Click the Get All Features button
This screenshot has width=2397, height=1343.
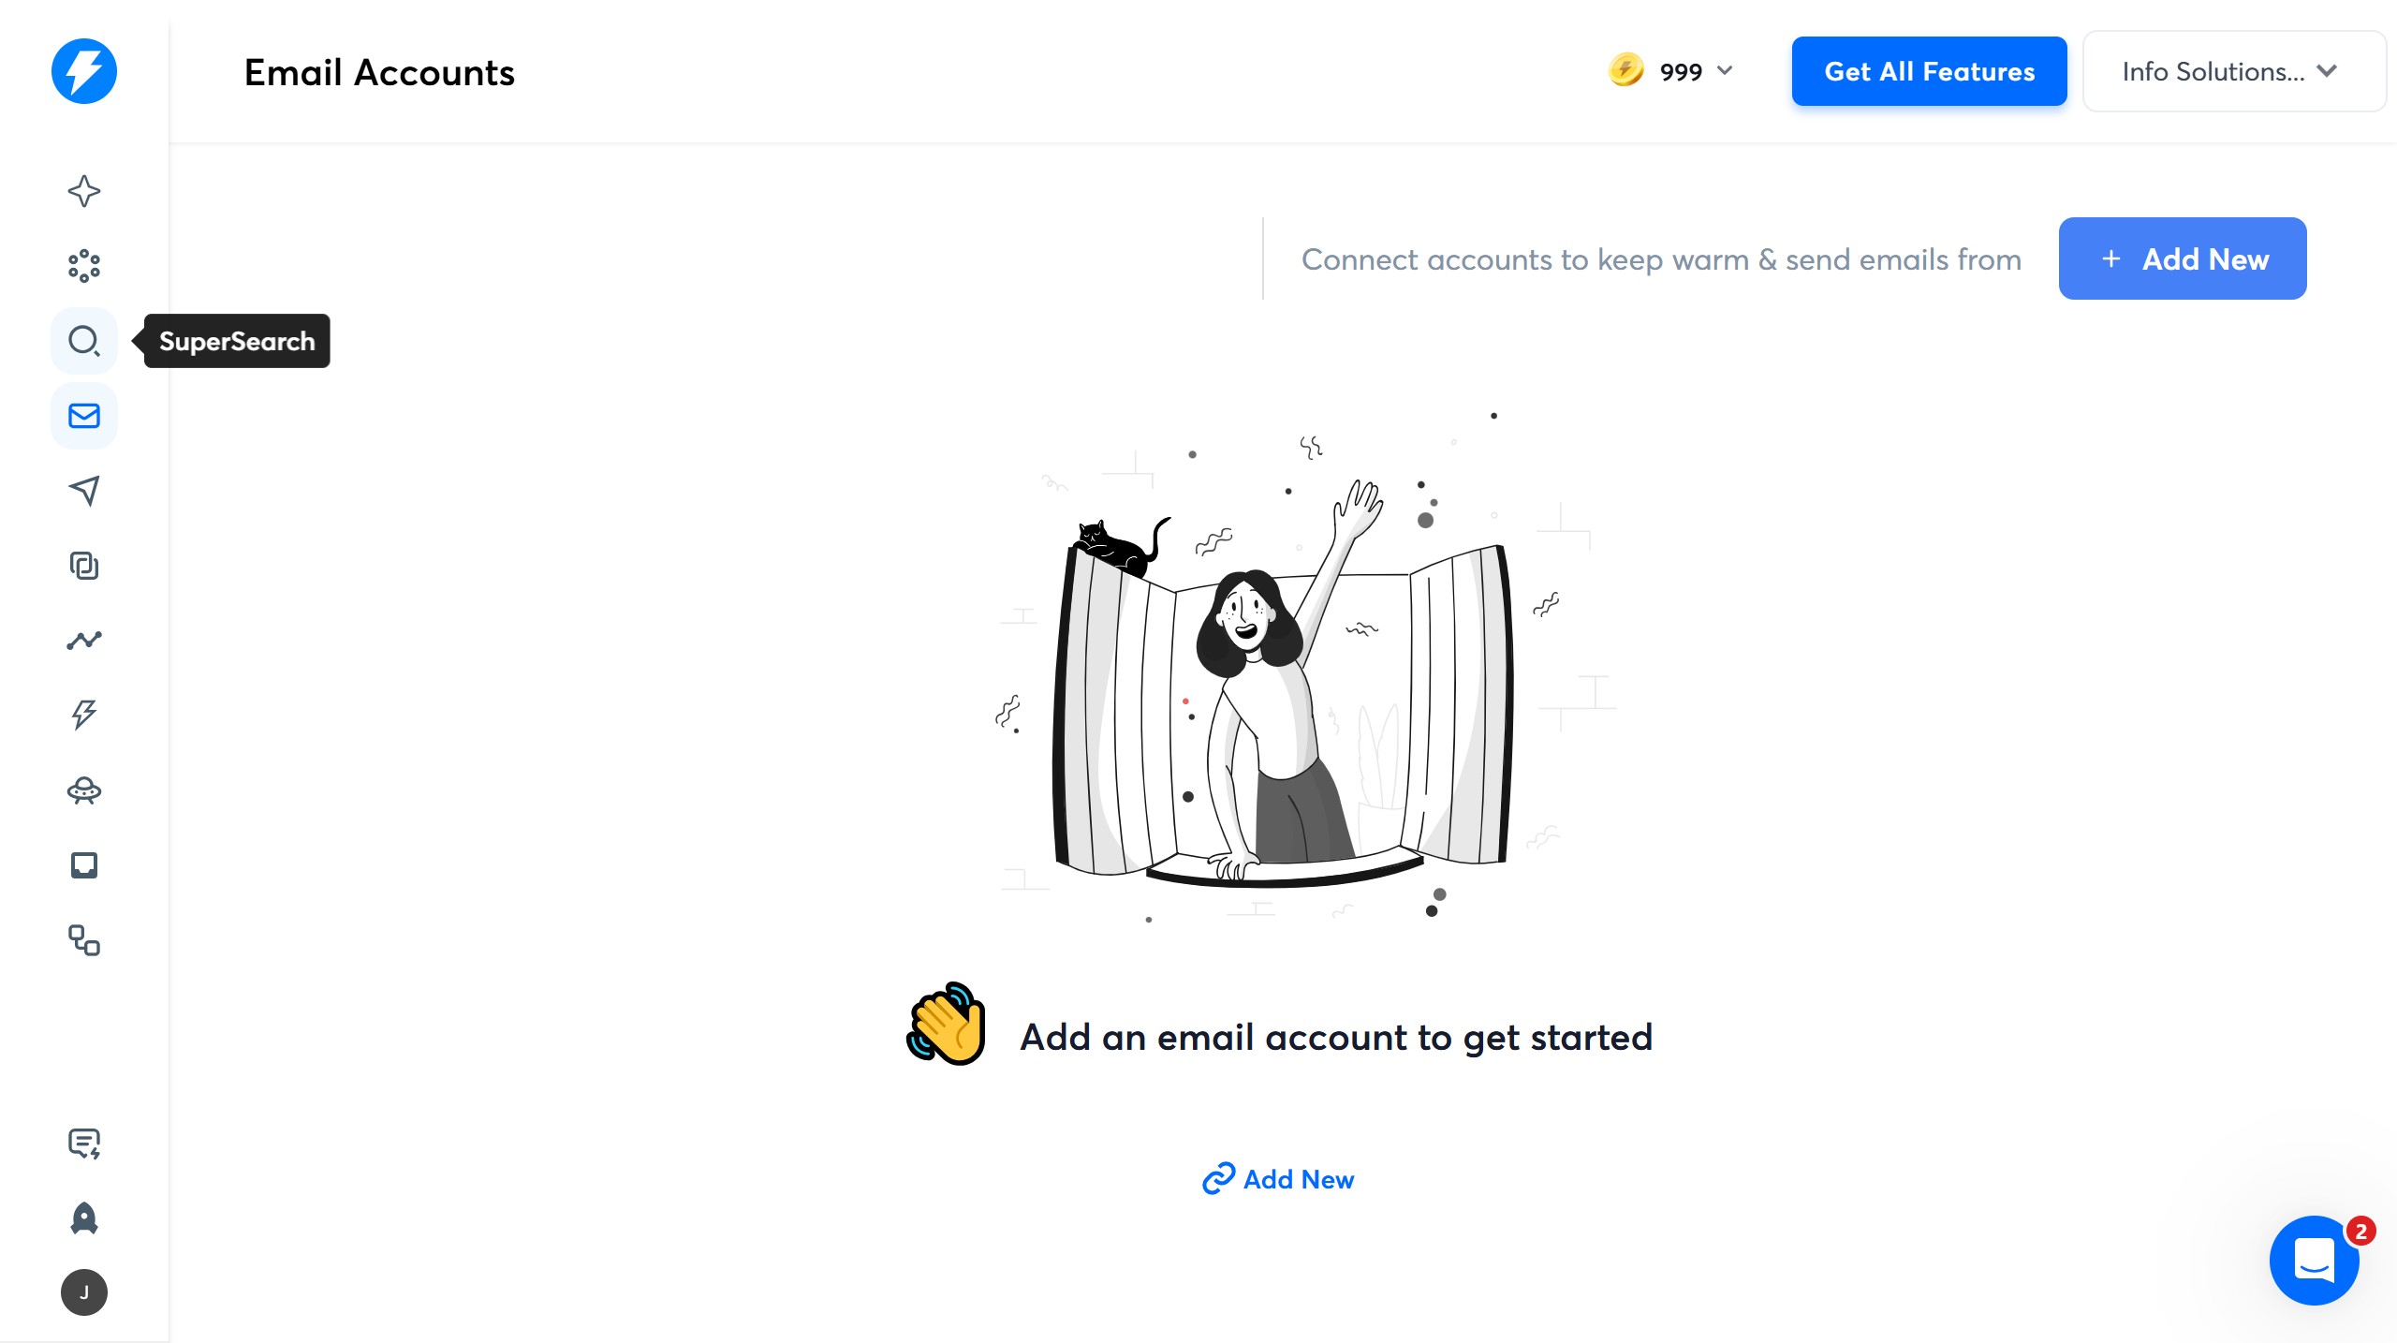click(x=1929, y=71)
